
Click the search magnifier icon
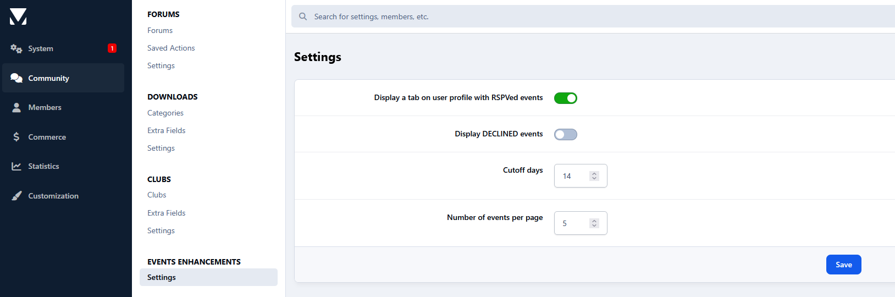pyautogui.click(x=303, y=16)
